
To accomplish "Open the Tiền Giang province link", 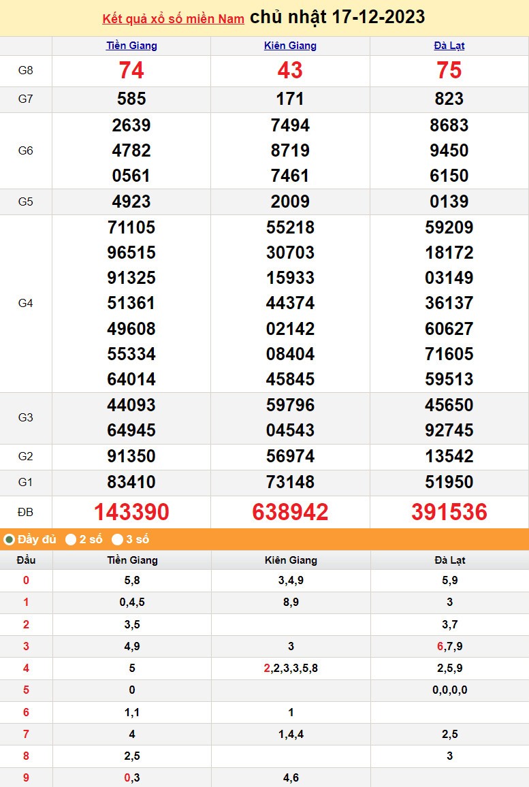I will point(131,46).
